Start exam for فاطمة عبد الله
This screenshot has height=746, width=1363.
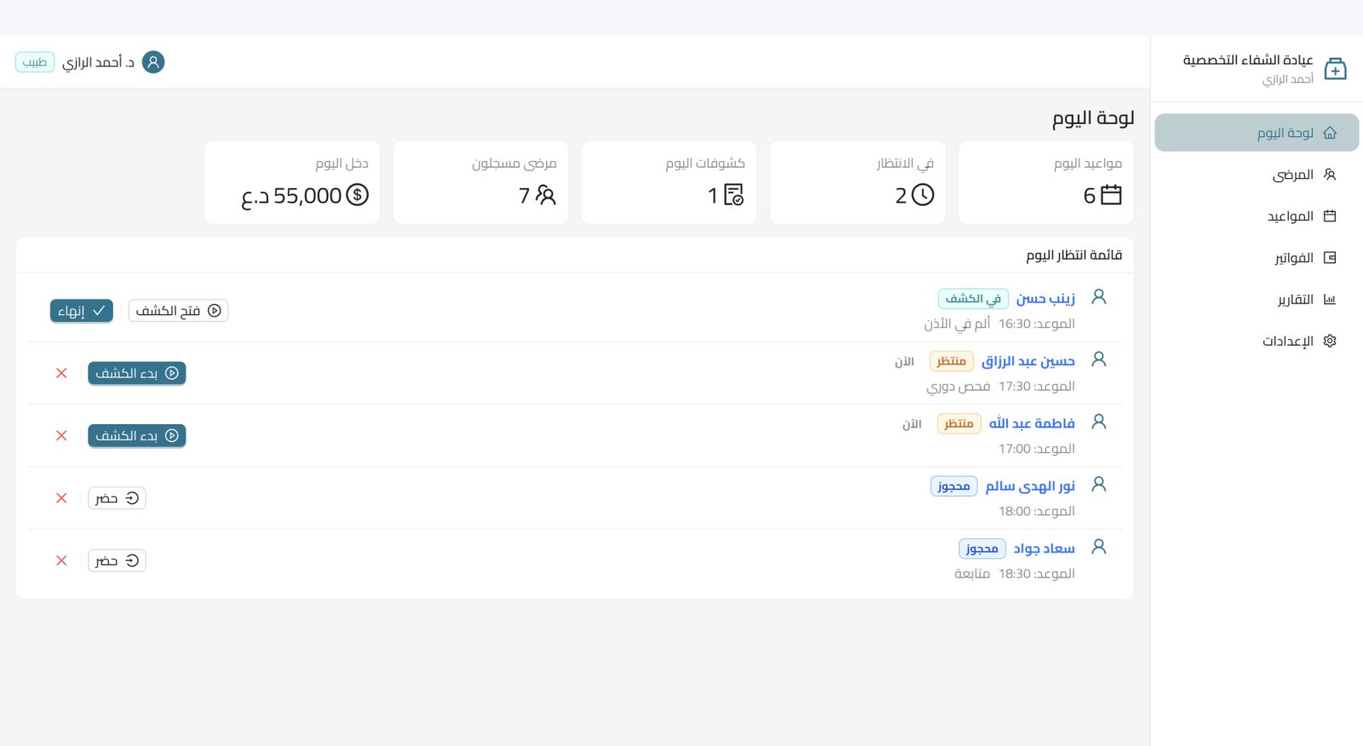(x=137, y=435)
